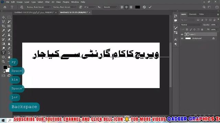The width and height of the screenshot is (220, 123).
Task: Open the Layer menu
Action: pyautogui.click(x=27, y=2)
